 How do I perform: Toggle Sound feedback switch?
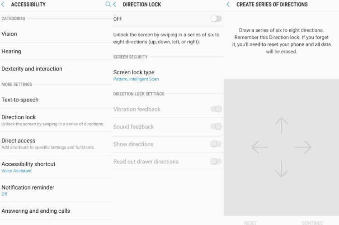[216, 126]
